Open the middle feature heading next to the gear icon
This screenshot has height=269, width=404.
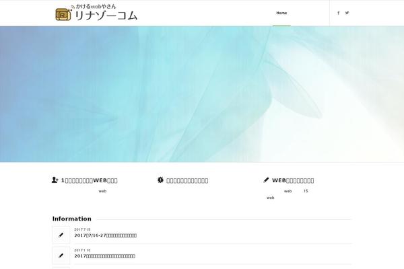tap(187, 180)
